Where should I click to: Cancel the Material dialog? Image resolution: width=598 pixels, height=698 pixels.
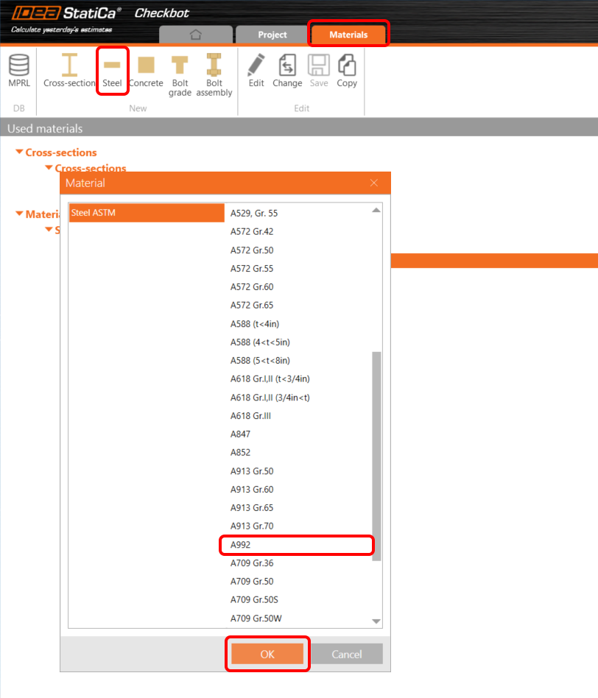[347, 654]
